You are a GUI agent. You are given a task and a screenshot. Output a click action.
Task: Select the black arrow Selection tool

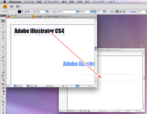coord(3,21)
